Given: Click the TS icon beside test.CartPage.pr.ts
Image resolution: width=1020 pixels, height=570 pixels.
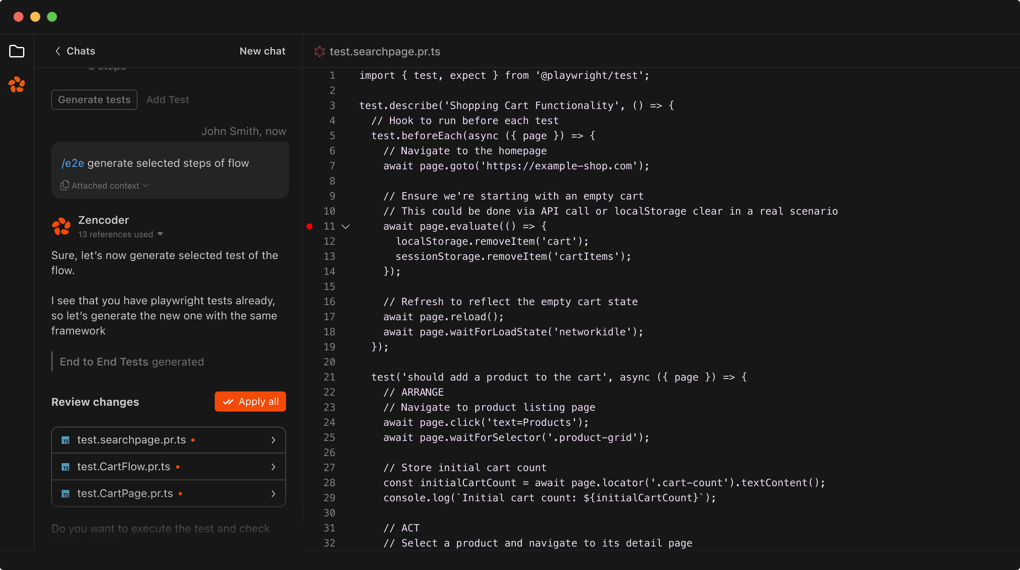Looking at the screenshot, I should [66, 494].
